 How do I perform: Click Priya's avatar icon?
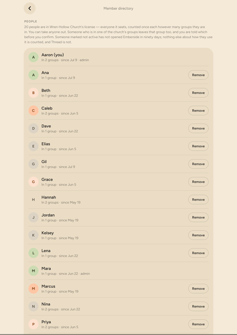tap(33, 324)
